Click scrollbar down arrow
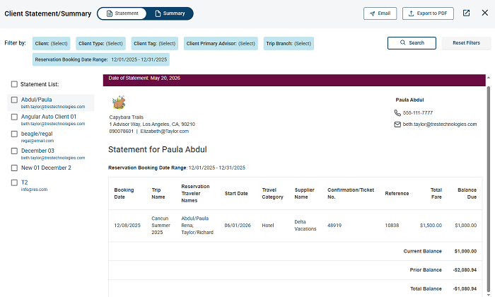 (489, 295)
